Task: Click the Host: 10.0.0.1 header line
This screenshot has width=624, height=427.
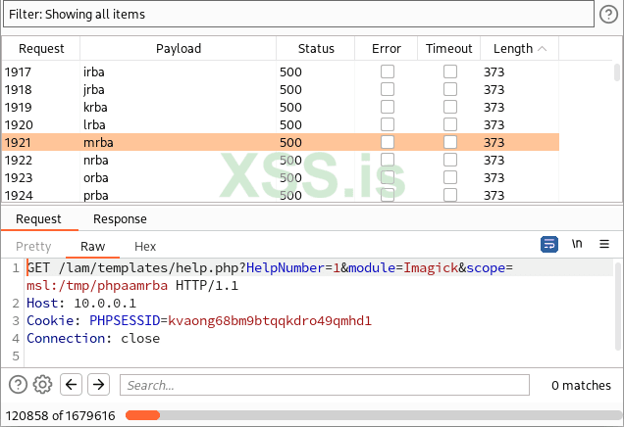Action: (x=81, y=303)
